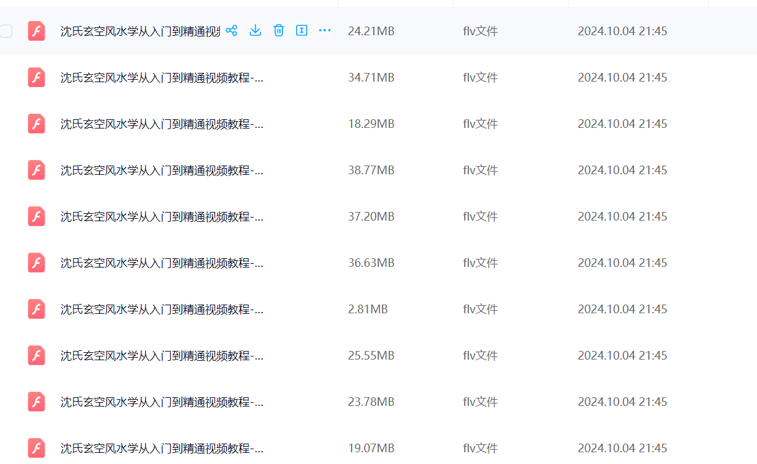Click the flv icon of the 38.77MB file
Viewport: 757px width, 464px height.
click(x=36, y=170)
